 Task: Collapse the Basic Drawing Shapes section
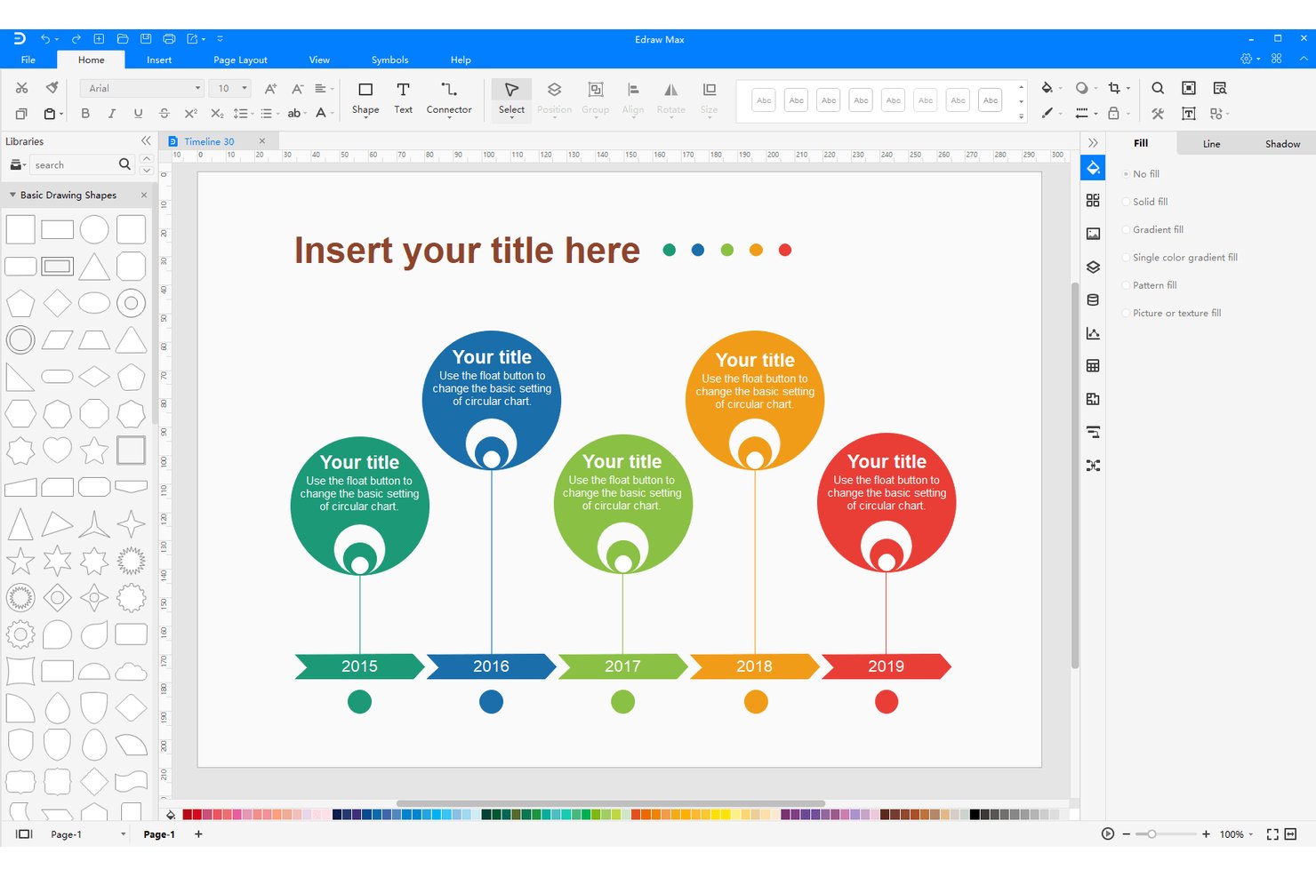[12, 195]
